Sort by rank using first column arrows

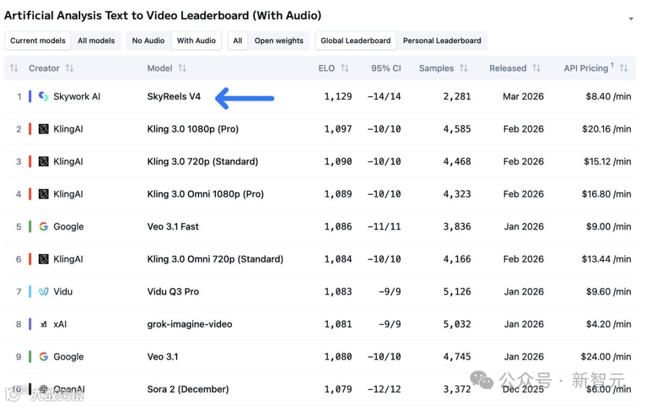[x=14, y=68]
